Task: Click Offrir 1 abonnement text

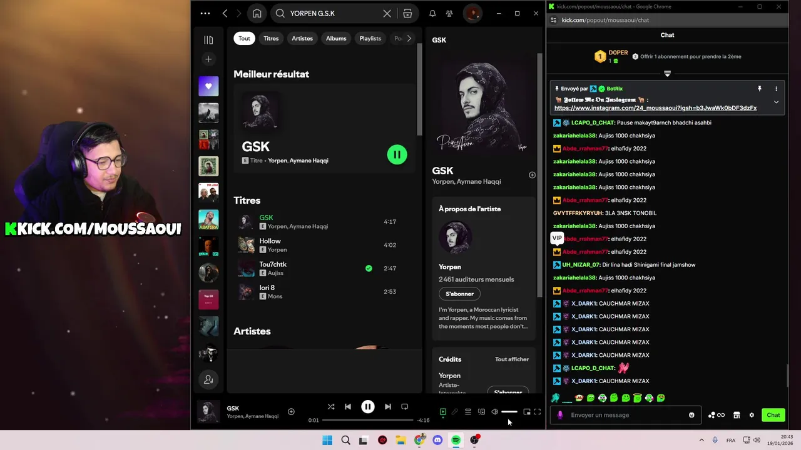Action: pos(690,56)
